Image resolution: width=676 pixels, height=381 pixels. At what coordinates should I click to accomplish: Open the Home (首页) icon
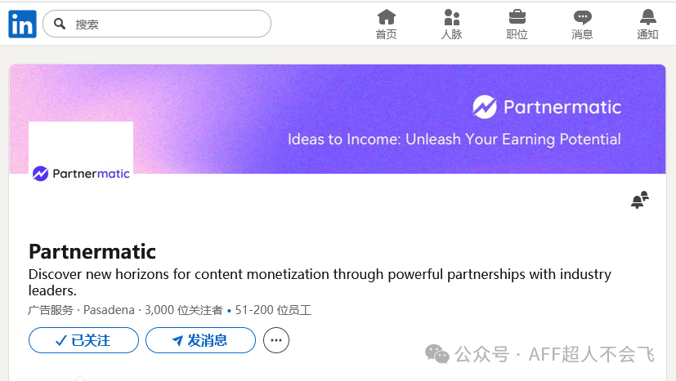[386, 17]
